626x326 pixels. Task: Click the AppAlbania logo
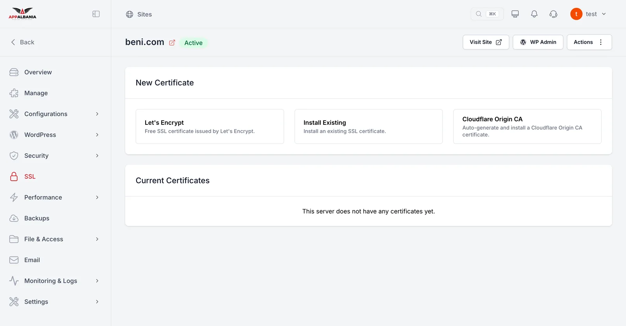(x=22, y=14)
